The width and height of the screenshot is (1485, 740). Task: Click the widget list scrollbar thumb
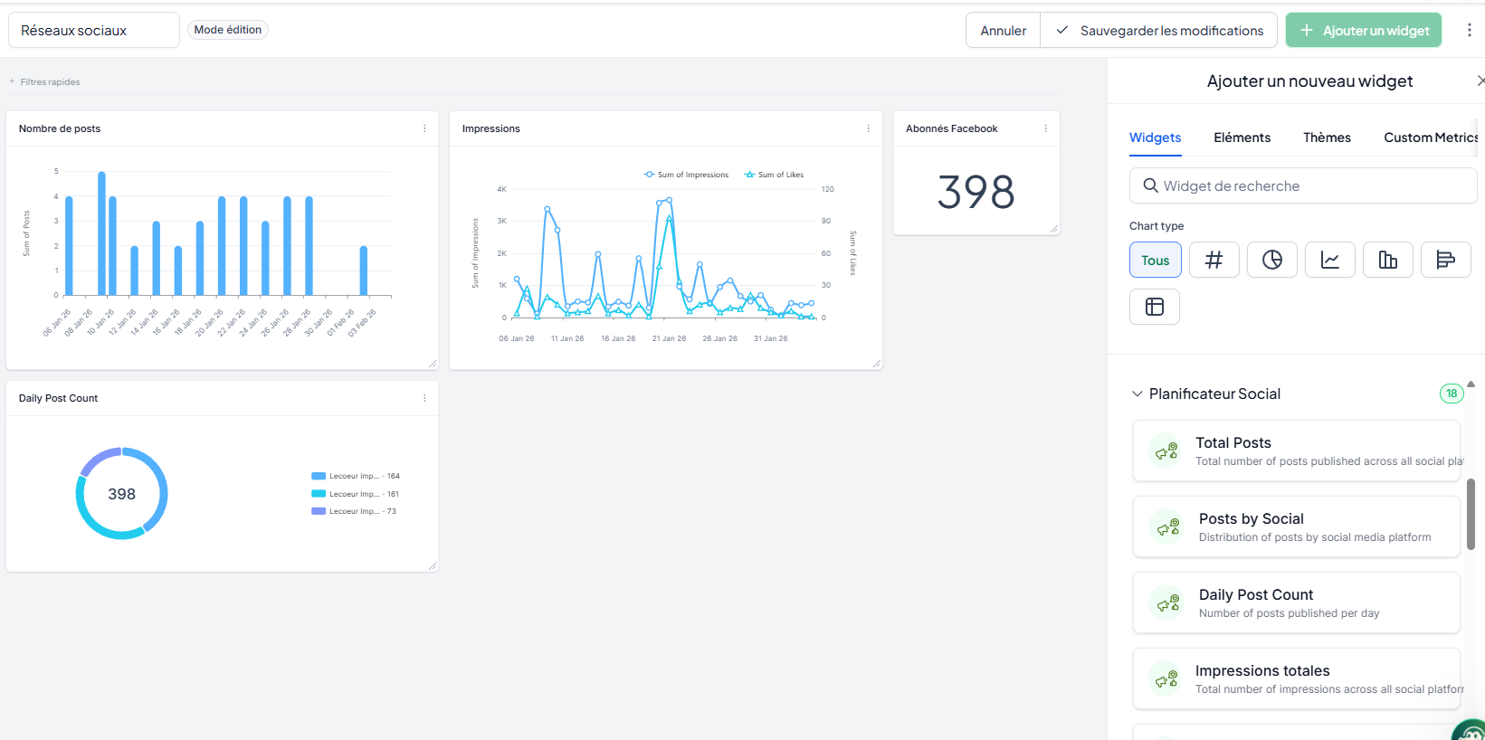click(x=1471, y=513)
